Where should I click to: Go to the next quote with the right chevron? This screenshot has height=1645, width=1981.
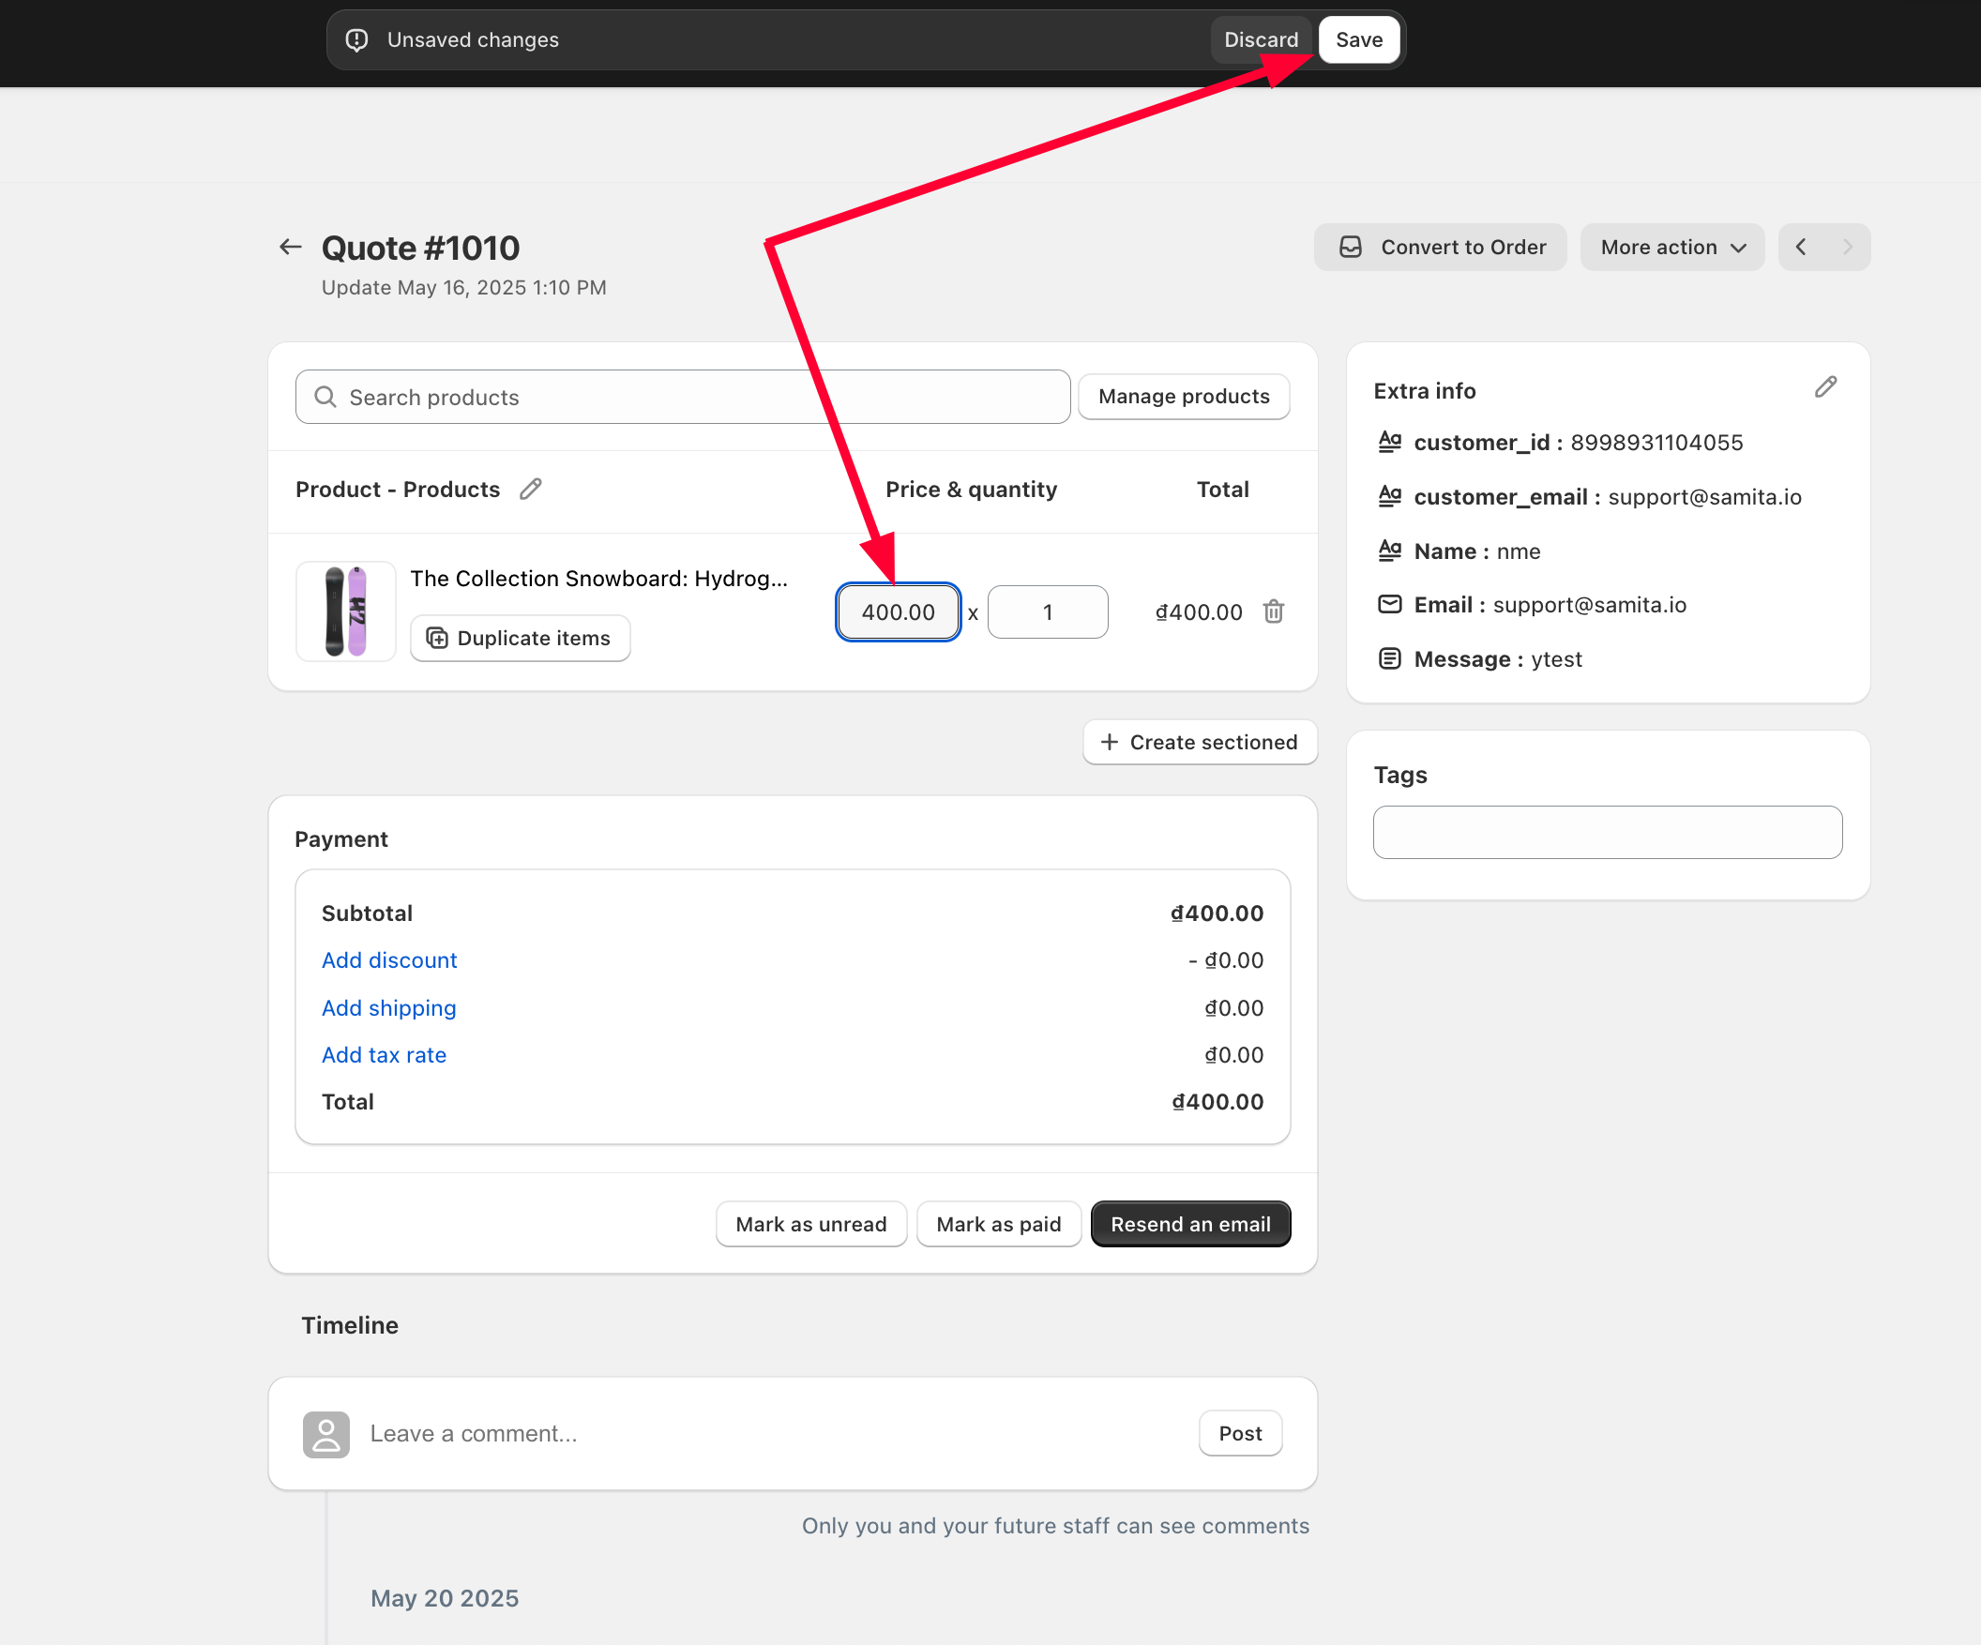1847,248
